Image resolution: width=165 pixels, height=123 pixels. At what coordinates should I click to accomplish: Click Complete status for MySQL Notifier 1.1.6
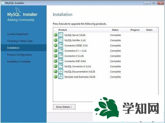point(115,40)
